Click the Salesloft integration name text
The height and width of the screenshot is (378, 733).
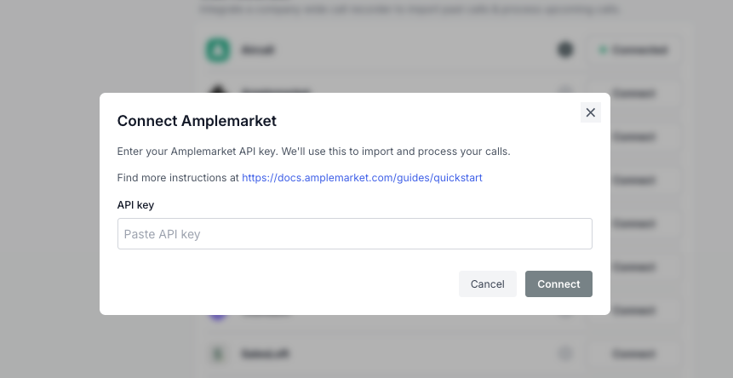click(x=265, y=353)
